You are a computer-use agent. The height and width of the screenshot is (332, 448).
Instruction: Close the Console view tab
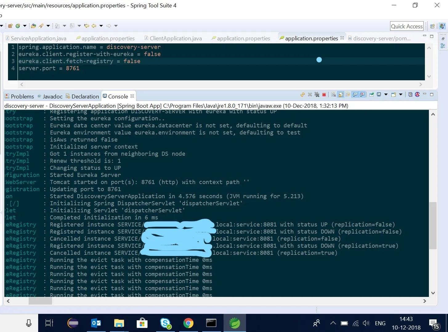pos(132,96)
